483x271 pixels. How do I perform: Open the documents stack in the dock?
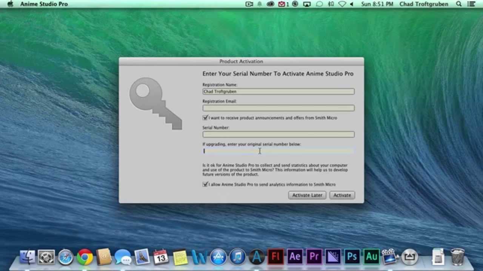438,257
